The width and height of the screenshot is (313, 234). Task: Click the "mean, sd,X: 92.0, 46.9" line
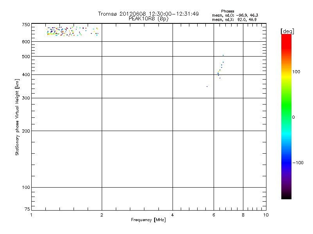(x=234, y=19)
